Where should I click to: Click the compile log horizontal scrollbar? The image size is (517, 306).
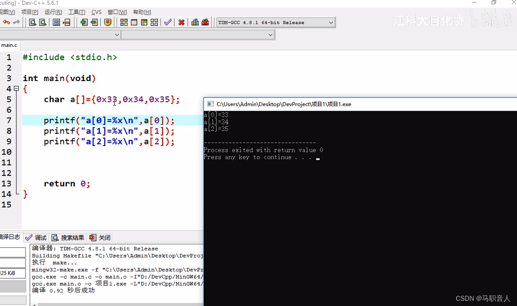click(x=118, y=304)
